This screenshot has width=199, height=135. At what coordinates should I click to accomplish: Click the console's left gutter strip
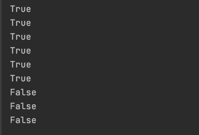pos(1,67)
